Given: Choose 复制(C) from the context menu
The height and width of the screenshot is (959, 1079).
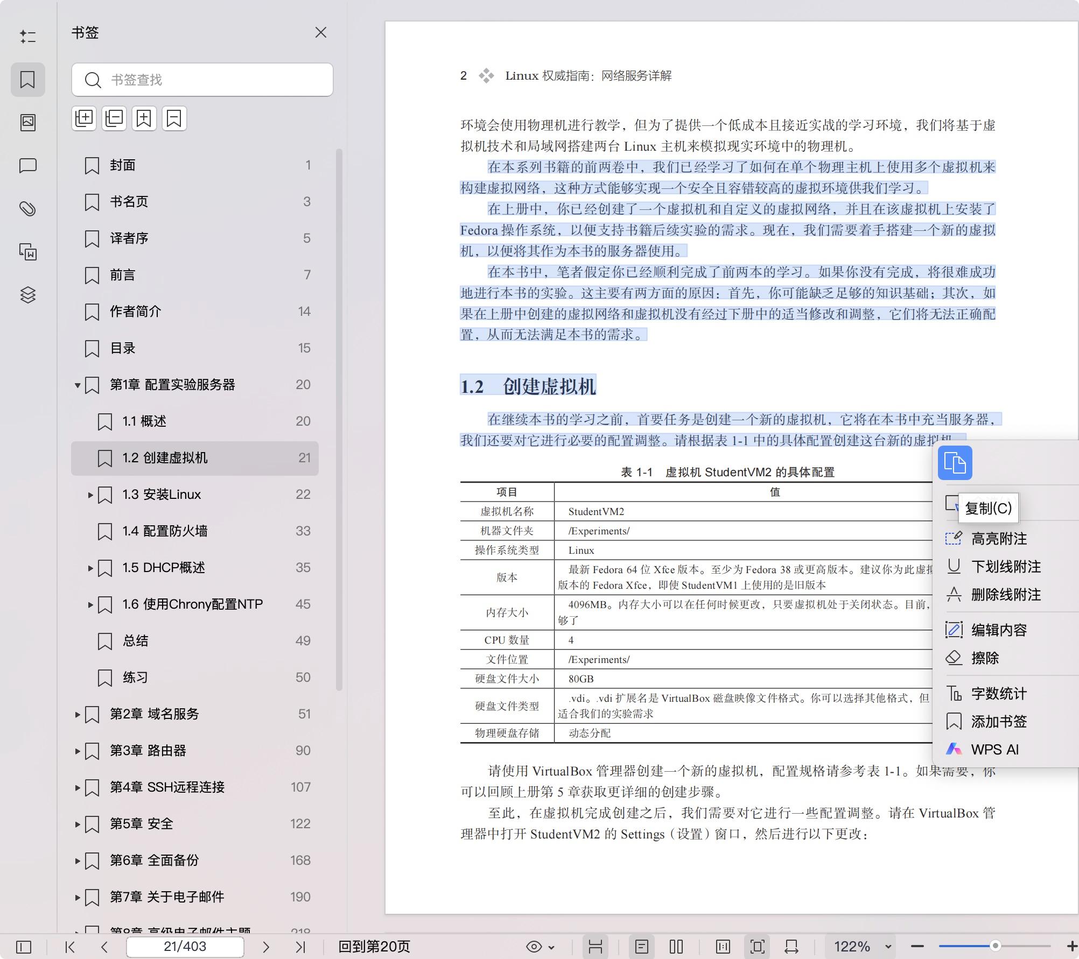Looking at the screenshot, I should click(988, 508).
